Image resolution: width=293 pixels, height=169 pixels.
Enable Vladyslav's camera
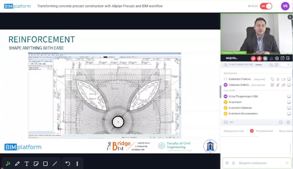tap(283, 85)
